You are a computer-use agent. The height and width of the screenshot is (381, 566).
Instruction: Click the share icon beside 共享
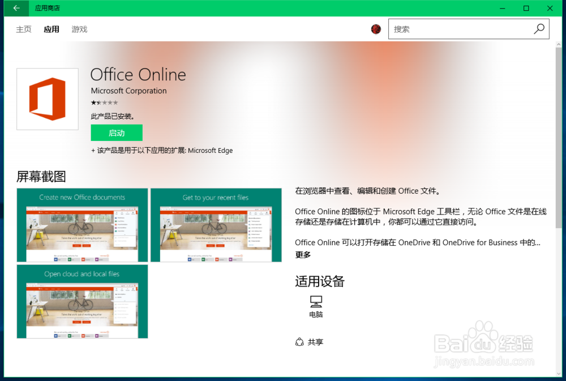point(299,342)
